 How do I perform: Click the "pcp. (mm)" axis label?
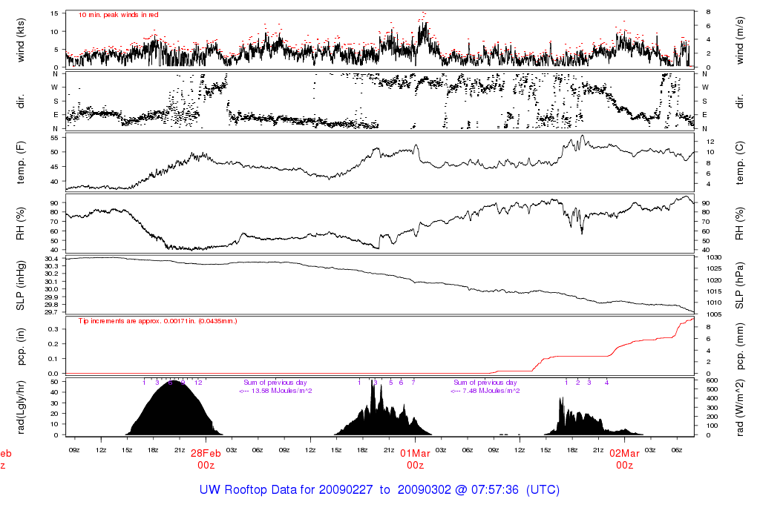click(x=740, y=347)
